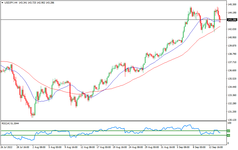Click the 134.440 price scale label
Screen dimensions: 238x150
coord(231,87)
